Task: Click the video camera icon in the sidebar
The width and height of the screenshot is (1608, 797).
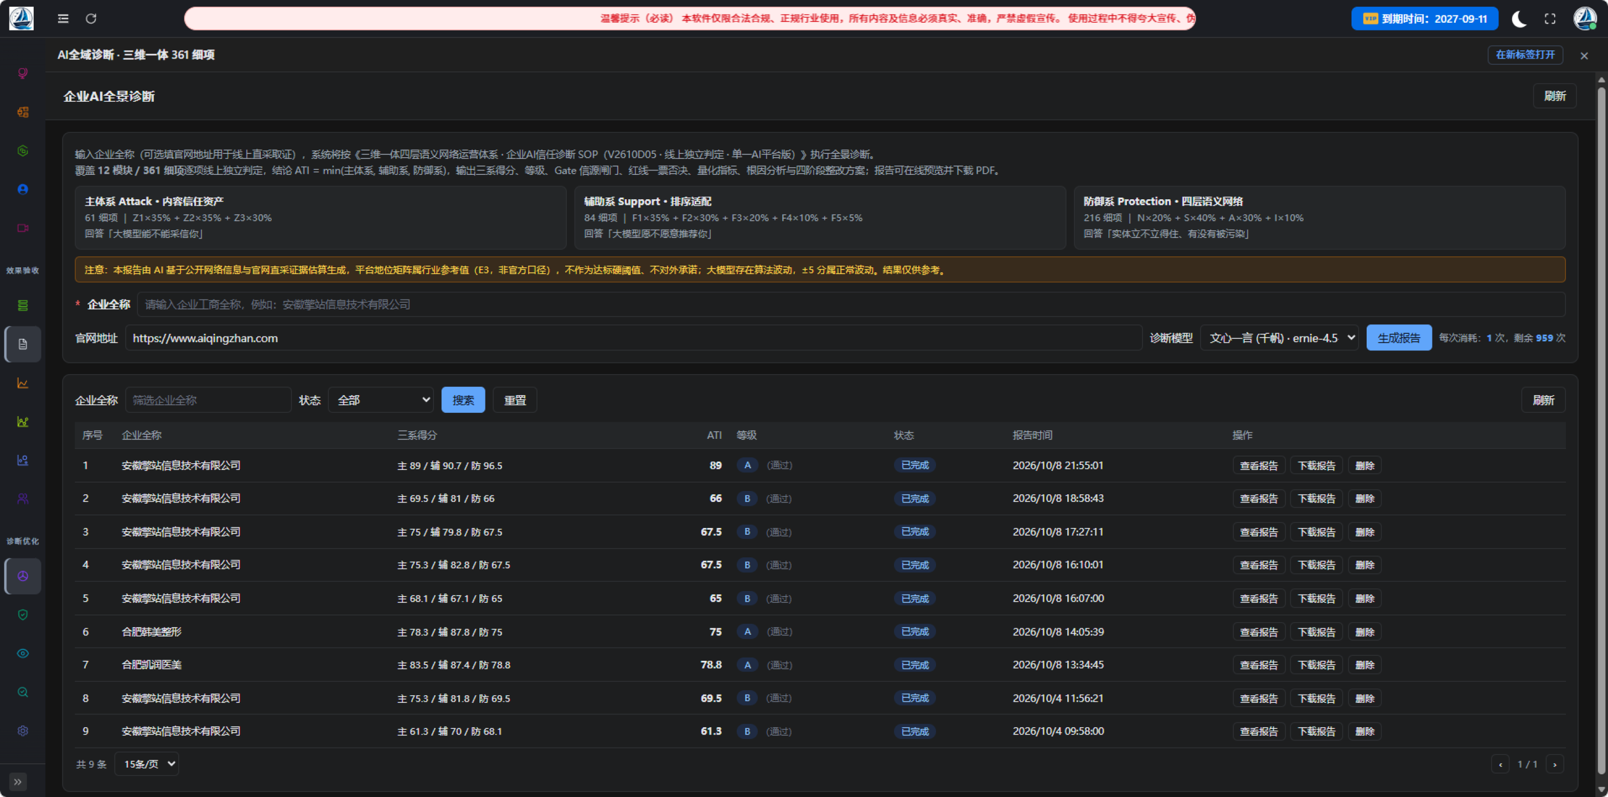Action: [x=23, y=228]
